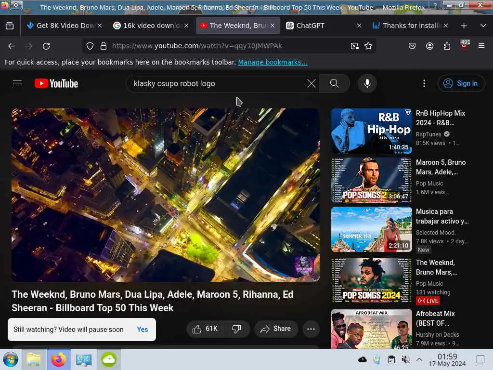Bookmark this page with the star icon
The height and width of the screenshot is (370, 493).
point(368,46)
